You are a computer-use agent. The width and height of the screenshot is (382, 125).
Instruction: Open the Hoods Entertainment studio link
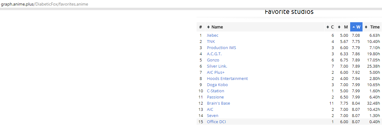[227, 79]
